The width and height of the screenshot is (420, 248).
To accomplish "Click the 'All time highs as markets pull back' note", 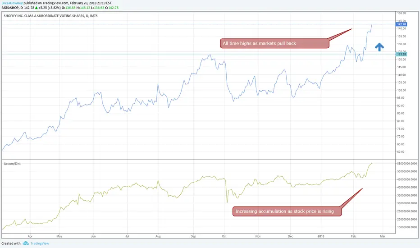I will 274,43.
